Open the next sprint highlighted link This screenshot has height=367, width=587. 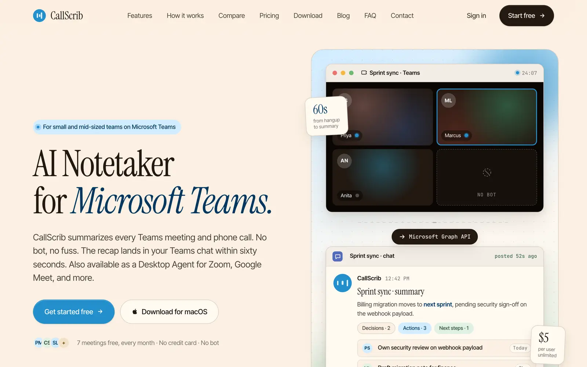click(x=438, y=304)
